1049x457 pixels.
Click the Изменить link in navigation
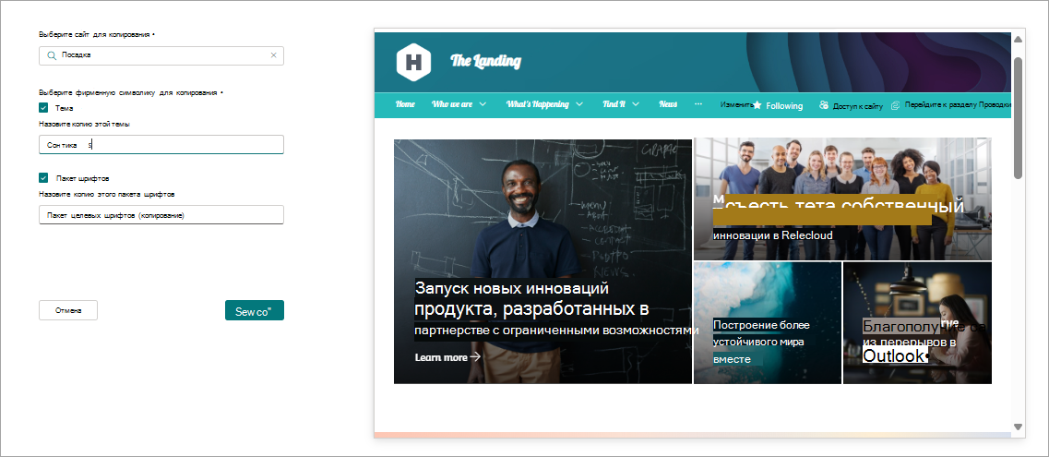click(x=736, y=105)
